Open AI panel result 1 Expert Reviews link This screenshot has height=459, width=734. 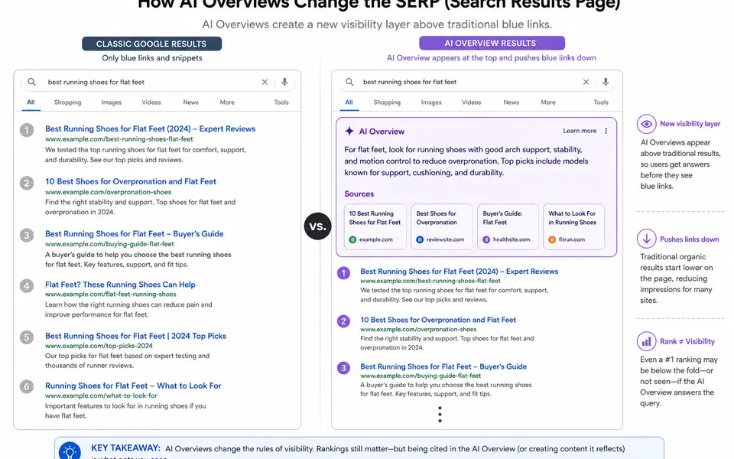(x=460, y=271)
